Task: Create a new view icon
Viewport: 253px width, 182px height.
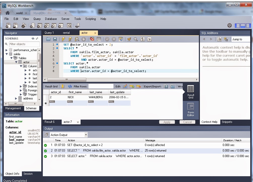Action: click(47, 25)
